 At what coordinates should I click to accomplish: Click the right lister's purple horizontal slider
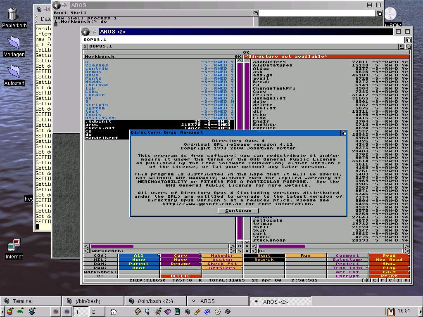click(282, 246)
